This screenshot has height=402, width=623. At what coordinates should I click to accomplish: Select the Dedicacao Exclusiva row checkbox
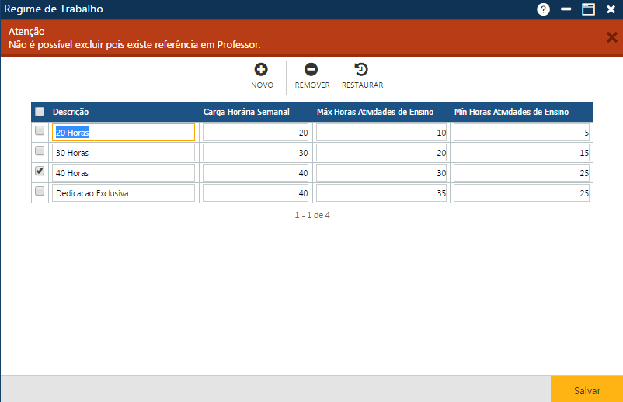tap(40, 192)
